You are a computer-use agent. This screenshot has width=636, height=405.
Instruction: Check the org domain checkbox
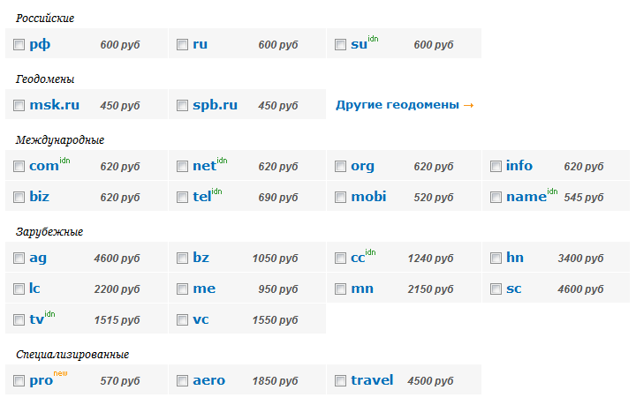(341, 167)
